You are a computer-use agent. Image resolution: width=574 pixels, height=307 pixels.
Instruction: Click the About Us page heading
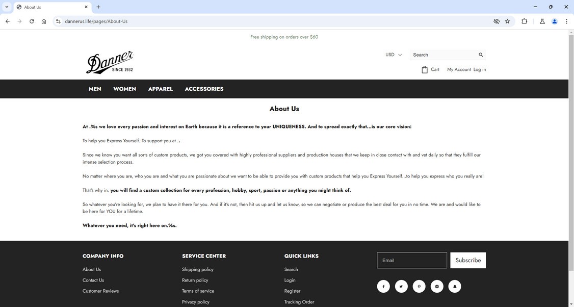(284, 109)
